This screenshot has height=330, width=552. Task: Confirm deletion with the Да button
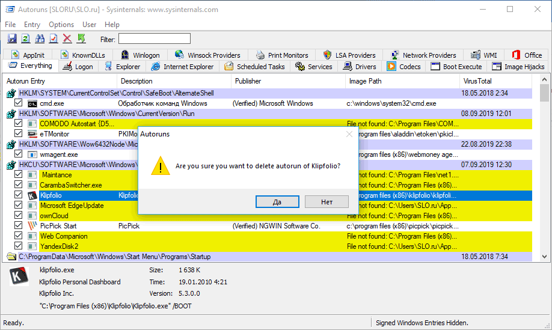coord(277,202)
